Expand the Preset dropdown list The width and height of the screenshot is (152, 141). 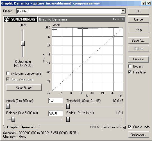pyautogui.click(x=123, y=11)
